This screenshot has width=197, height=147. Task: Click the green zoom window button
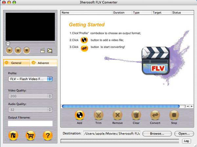pos(14,2)
